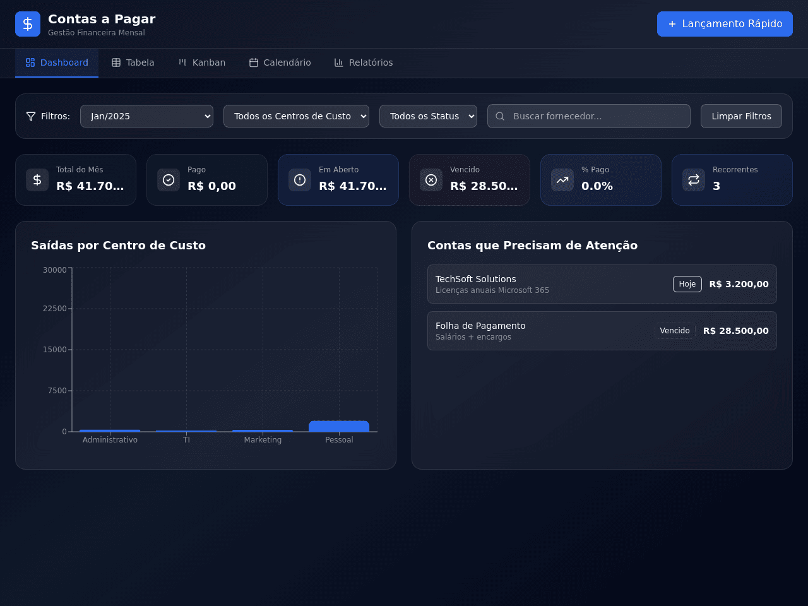Click the Pessoal bar in the chart
This screenshot has height=606, width=808.
(339, 426)
